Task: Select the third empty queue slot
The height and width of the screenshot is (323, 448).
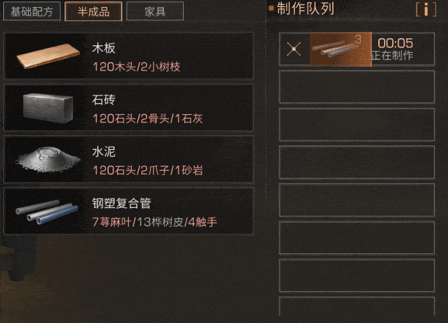Action: point(356,162)
